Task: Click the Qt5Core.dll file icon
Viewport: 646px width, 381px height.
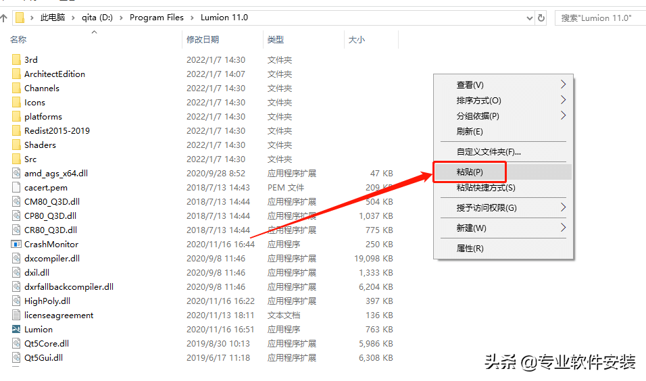Action: click(16, 344)
